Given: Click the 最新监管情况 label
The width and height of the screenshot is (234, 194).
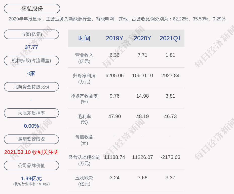Looking at the screenshot, I should (31, 139).
